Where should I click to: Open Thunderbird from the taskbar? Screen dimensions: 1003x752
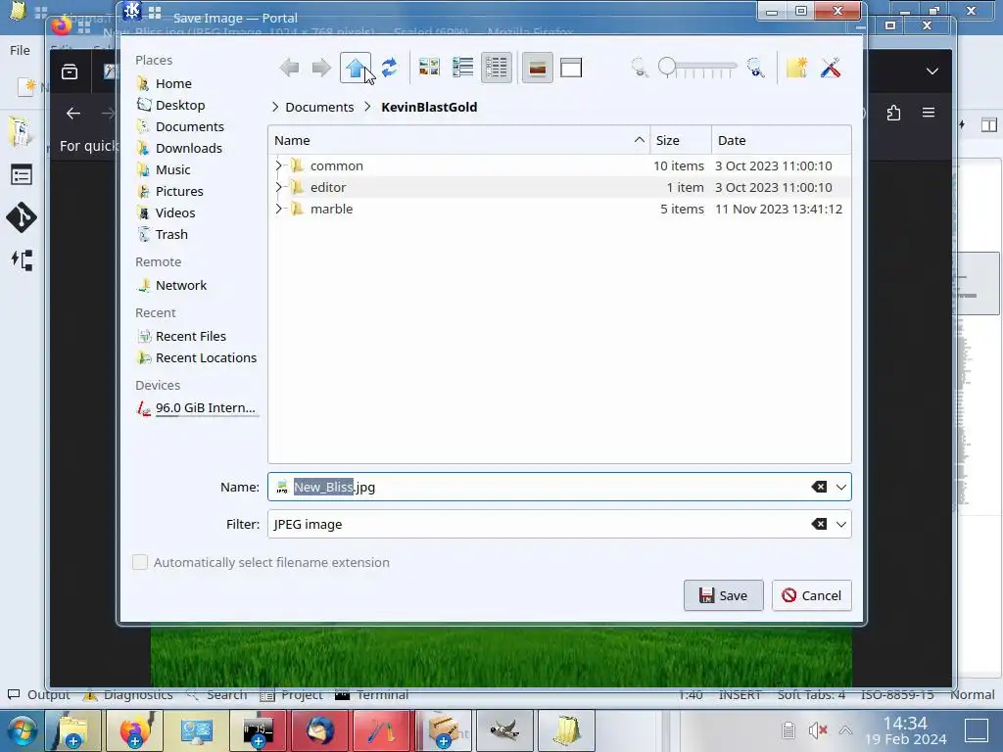[x=320, y=730]
